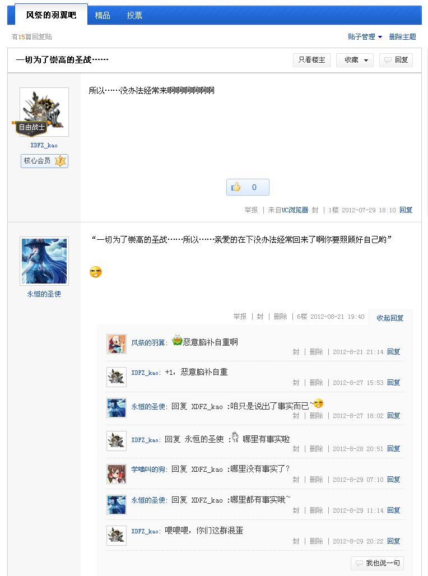Click 风祭的羽翼's small comment avatar
Image resolution: width=428 pixels, height=576 pixels.
tap(117, 344)
